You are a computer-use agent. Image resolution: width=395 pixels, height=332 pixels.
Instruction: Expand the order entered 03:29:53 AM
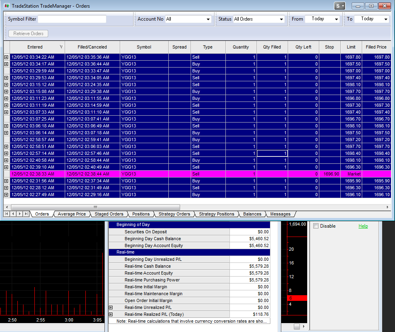[x=6, y=78]
